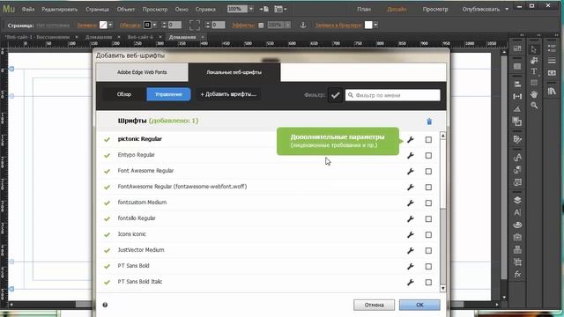Switch to Adobe Edge Web Fonts tab

[x=142, y=72]
